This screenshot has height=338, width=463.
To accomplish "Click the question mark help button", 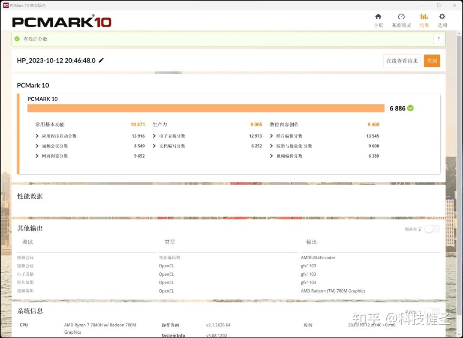I will [439, 39].
